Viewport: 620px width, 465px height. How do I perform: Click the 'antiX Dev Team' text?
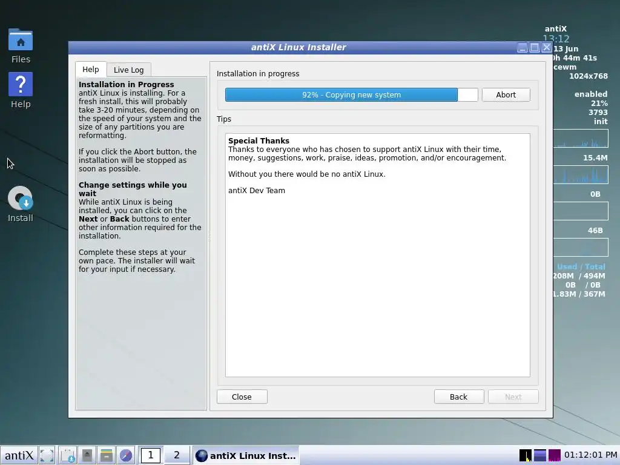click(x=256, y=191)
